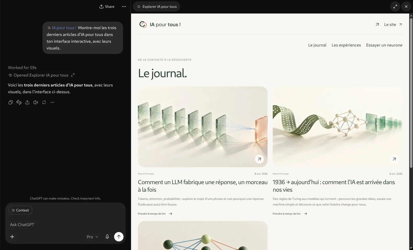Read the response aloud with the speaker icon

tap(36, 102)
